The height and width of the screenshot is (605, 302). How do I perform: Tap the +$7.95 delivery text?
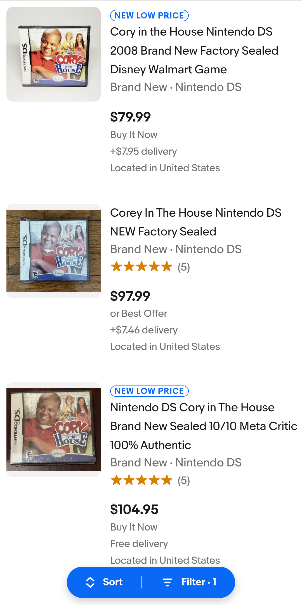[x=143, y=151]
